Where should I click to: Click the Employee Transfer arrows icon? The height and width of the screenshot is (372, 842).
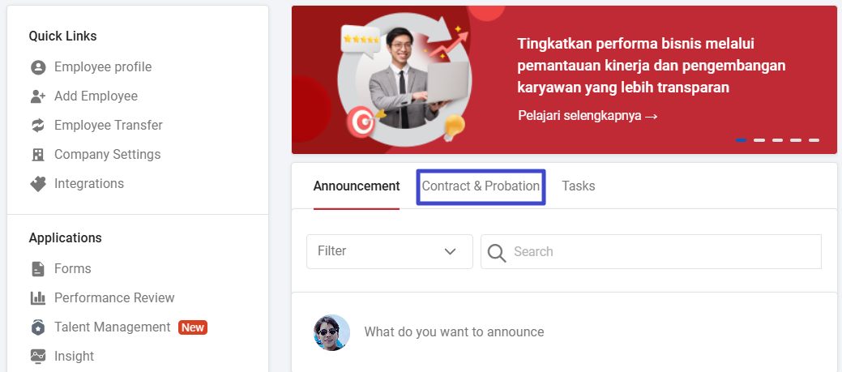click(38, 126)
